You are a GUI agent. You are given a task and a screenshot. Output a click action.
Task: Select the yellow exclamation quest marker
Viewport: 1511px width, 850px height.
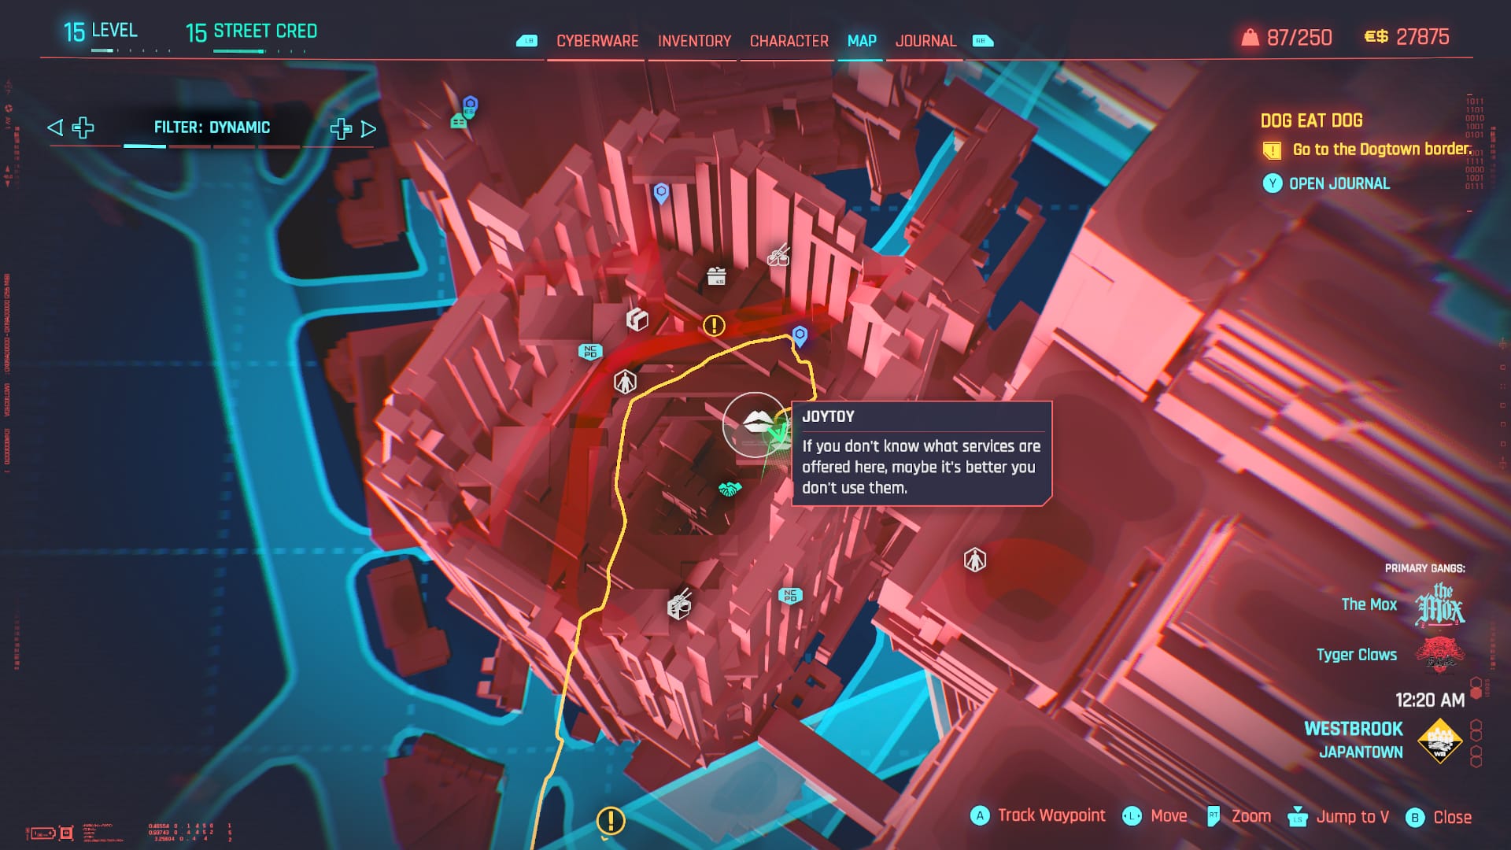pyautogui.click(x=713, y=324)
